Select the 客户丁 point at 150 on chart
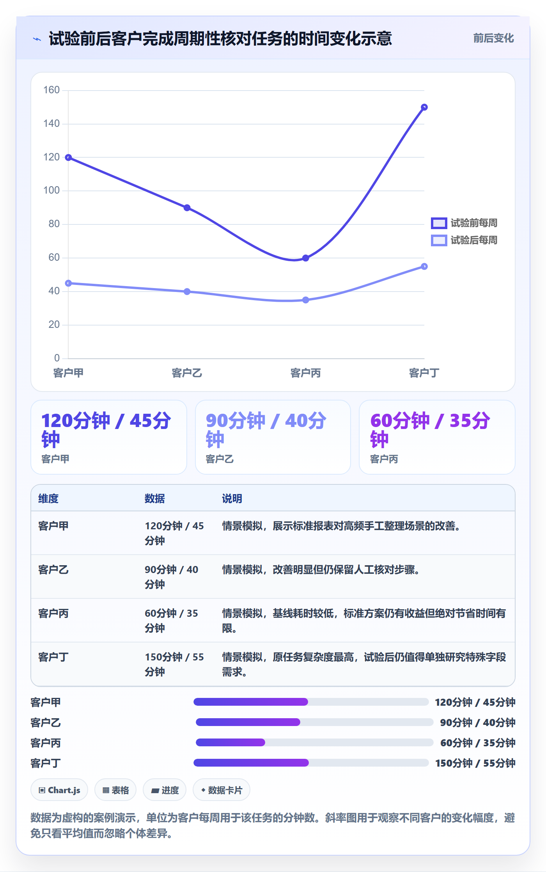Viewport: 546px width, 872px height. tap(424, 107)
